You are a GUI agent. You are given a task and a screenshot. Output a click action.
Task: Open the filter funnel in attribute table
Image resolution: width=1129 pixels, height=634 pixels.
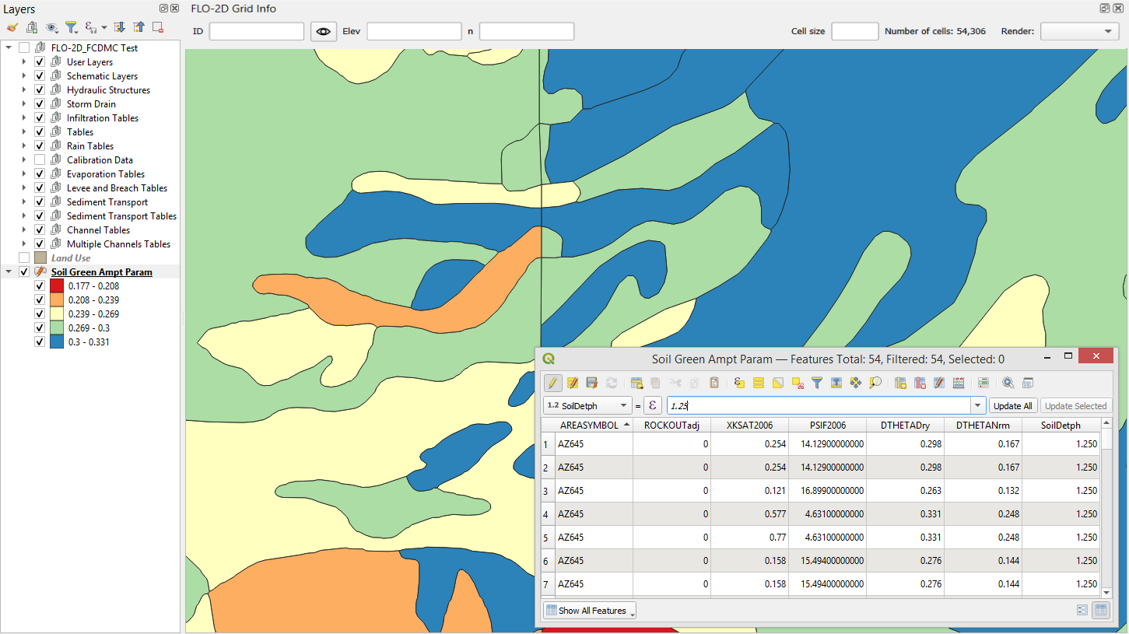(817, 383)
